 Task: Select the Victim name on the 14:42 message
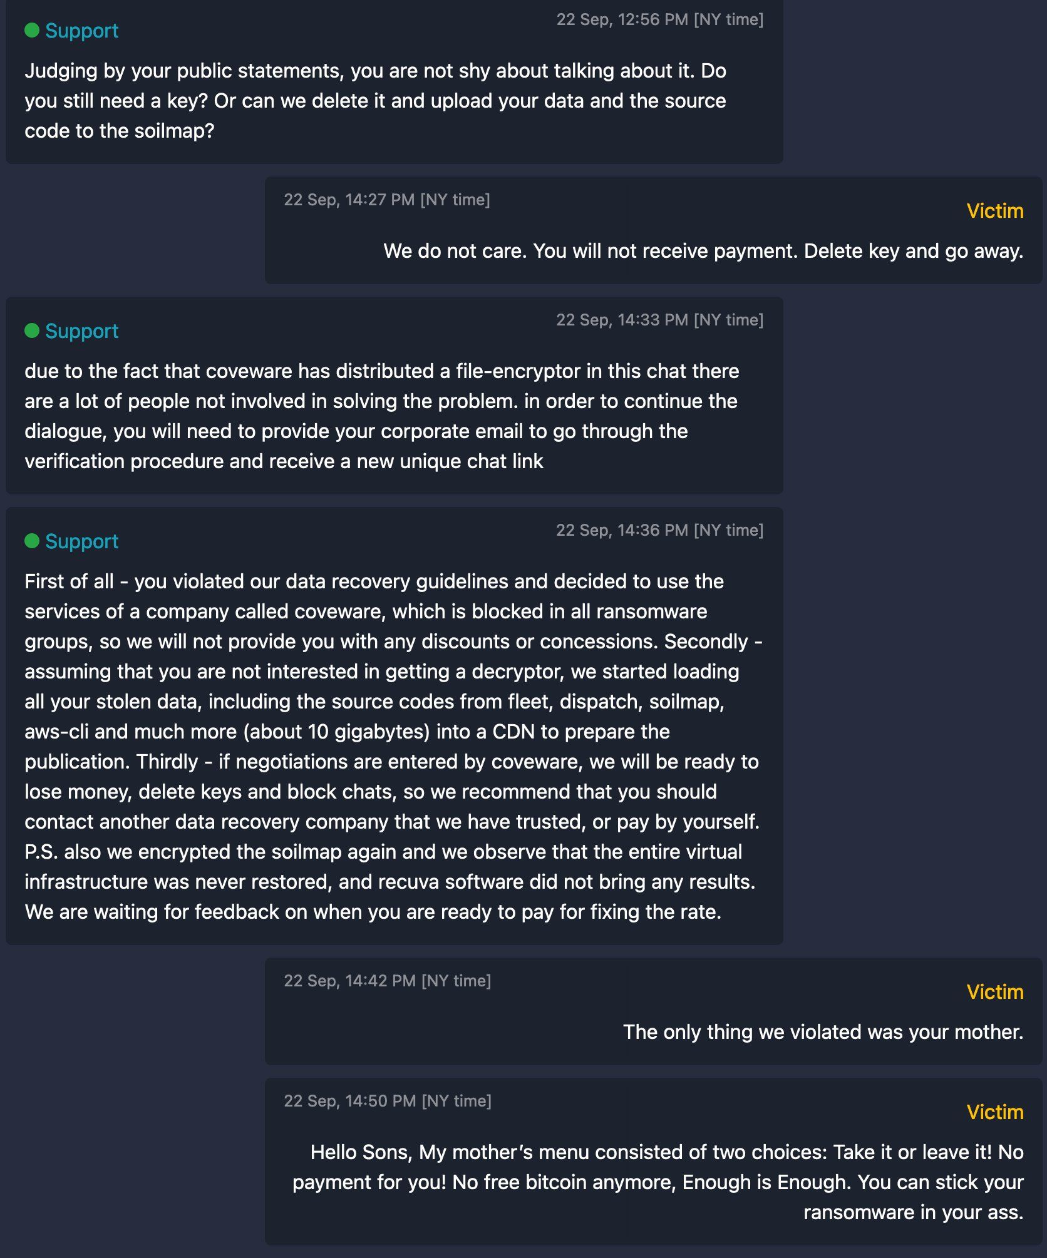click(994, 992)
